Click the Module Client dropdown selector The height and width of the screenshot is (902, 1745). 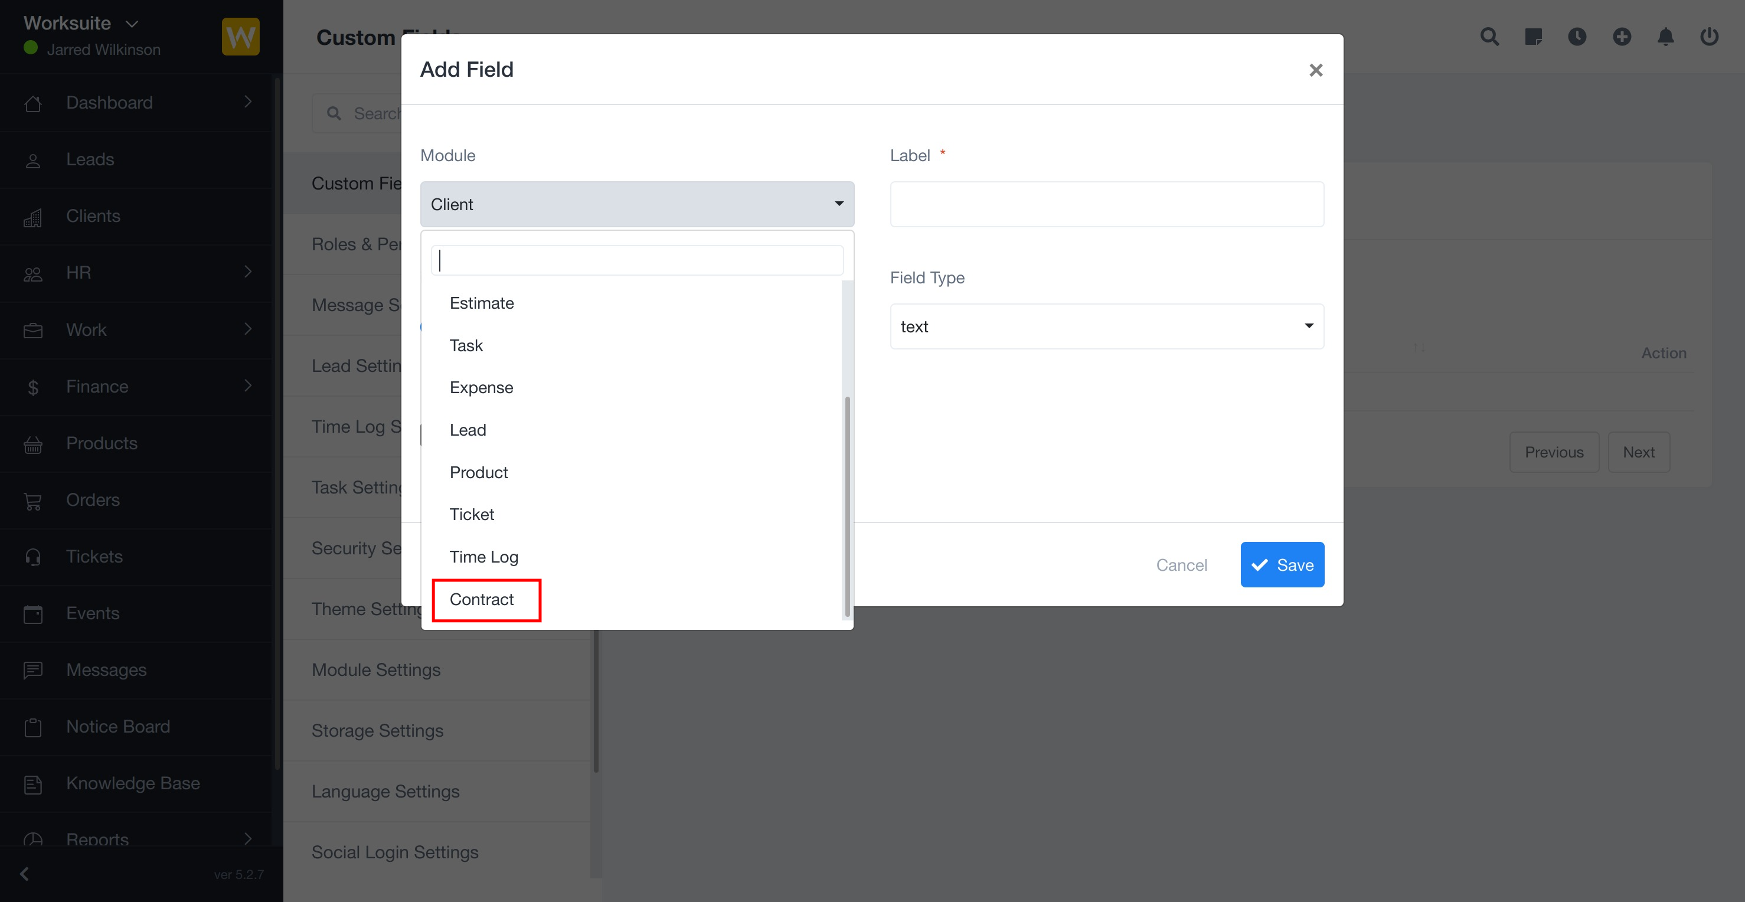636,204
